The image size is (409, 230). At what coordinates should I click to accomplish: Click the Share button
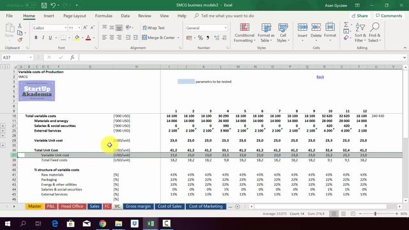click(360, 16)
